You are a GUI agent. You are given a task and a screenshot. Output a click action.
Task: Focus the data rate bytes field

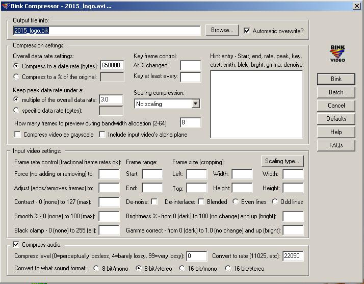click(x=112, y=65)
